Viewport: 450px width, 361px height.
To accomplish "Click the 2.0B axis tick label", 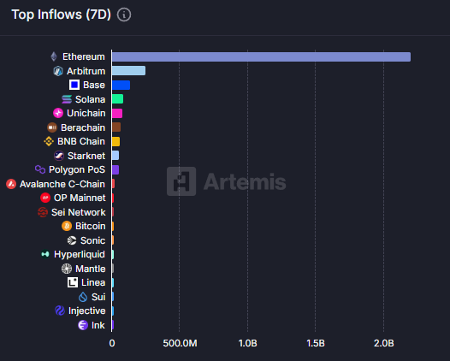I will (x=384, y=343).
